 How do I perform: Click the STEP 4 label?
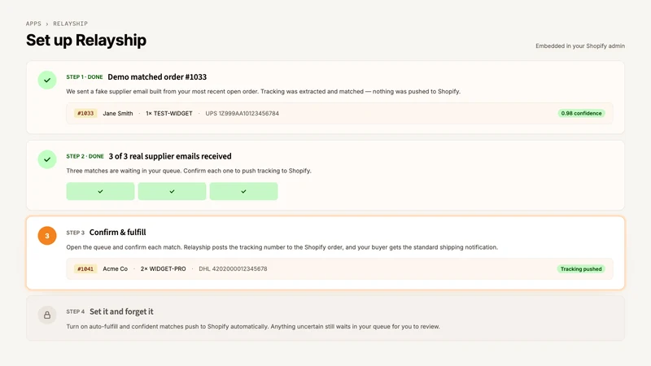(75, 312)
